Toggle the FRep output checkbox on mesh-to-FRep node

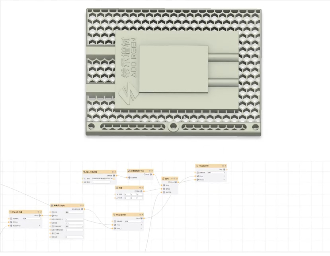[144, 174]
